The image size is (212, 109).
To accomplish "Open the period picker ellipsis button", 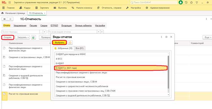I will point(41,32).
